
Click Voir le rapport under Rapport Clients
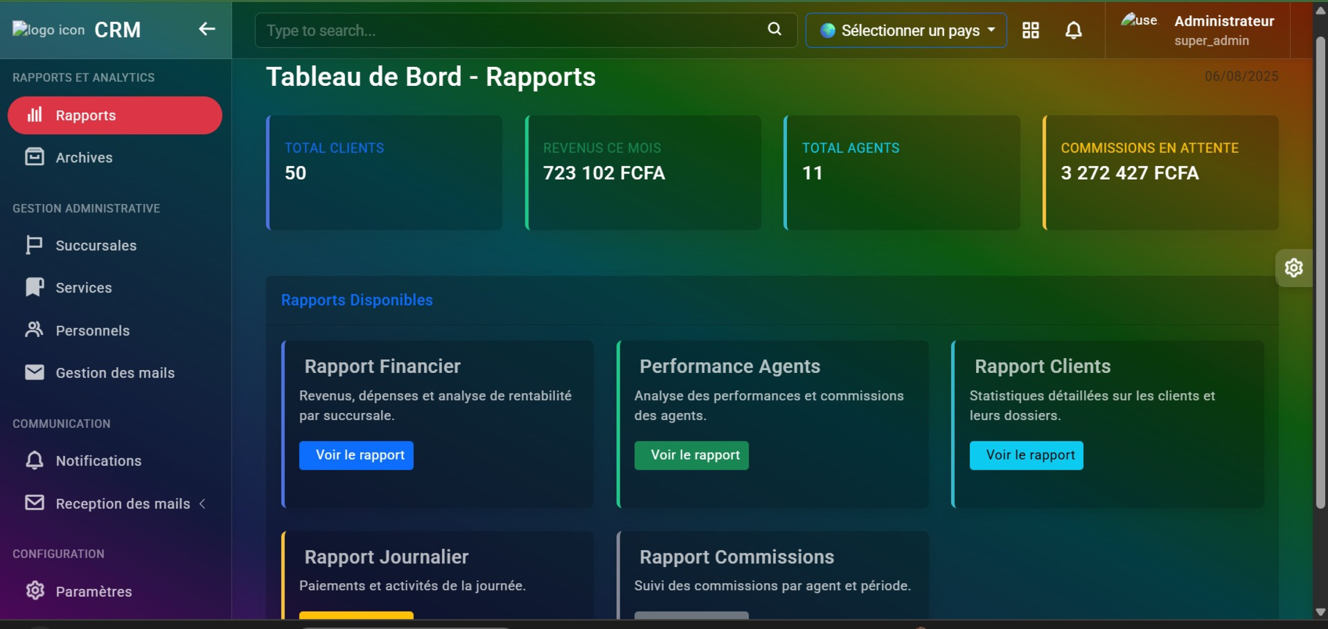click(x=1026, y=455)
